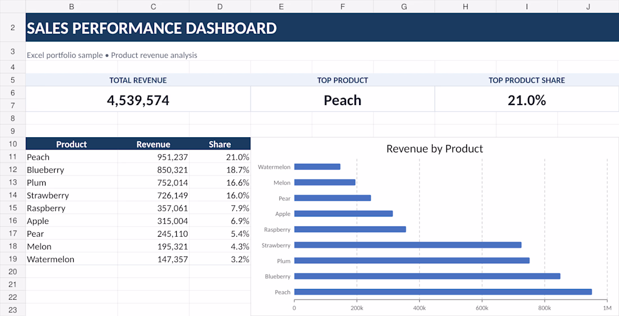The height and width of the screenshot is (316, 619).
Task: Select column E header
Action: click(x=281, y=6)
